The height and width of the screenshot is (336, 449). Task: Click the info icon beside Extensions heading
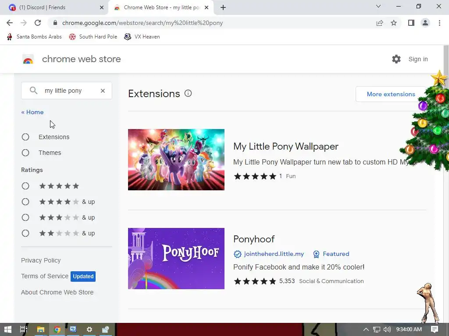pyautogui.click(x=188, y=94)
